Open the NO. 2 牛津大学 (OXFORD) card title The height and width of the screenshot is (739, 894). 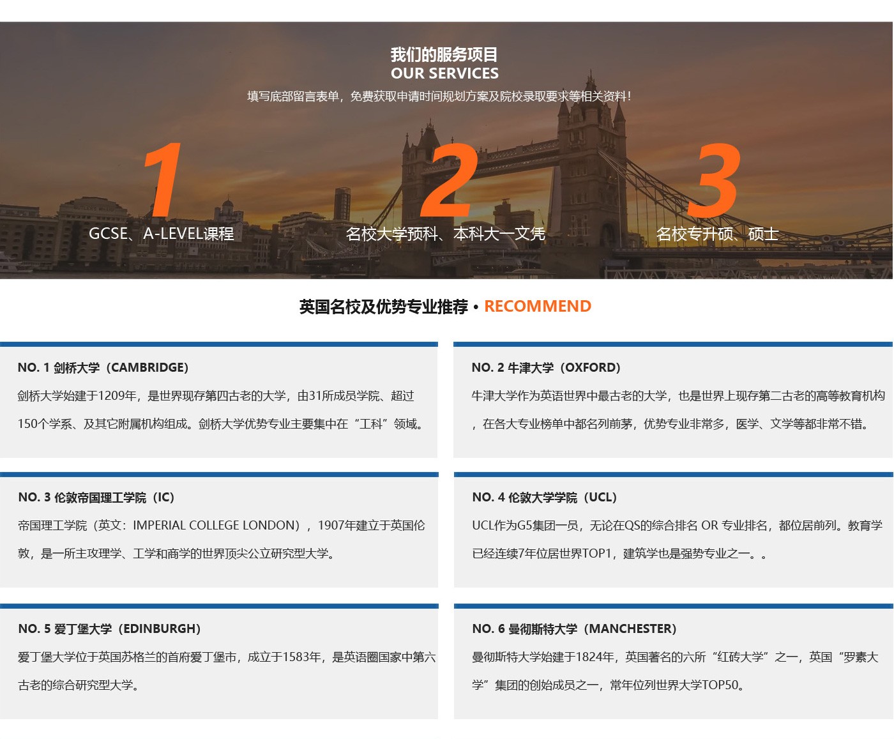(x=547, y=368)
